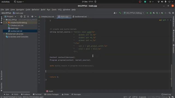Click the profiler icon next to coverage
175x98 pixels.
(157, 13)
